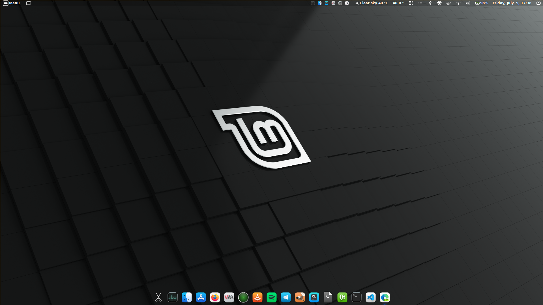This screenshot has height=305, width=543.
Task: Open the grid workspace overview icon
Action: pyautogui.click(x=411, y=3)
